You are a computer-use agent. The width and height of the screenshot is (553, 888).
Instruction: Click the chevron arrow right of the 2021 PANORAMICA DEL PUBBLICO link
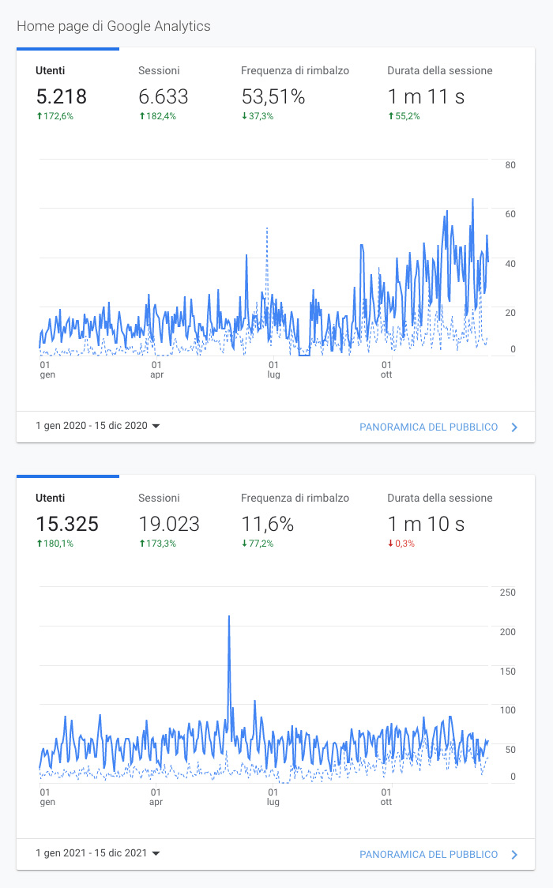(x=514, y=855)
